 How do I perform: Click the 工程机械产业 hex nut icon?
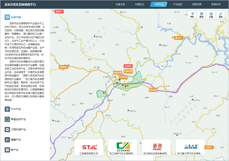(7, 129)
